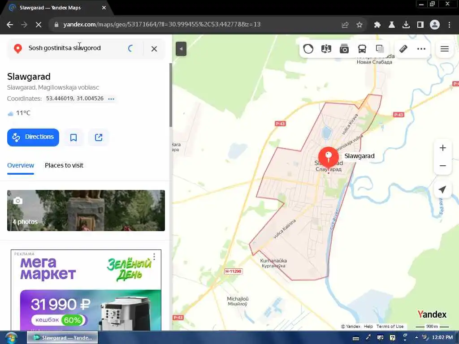
Task: Click sidebar vertical scrollbar
Action: (171, 95)
